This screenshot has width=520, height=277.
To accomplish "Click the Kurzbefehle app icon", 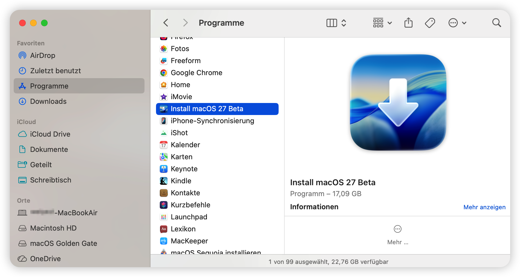I will (x=164, y=205).
